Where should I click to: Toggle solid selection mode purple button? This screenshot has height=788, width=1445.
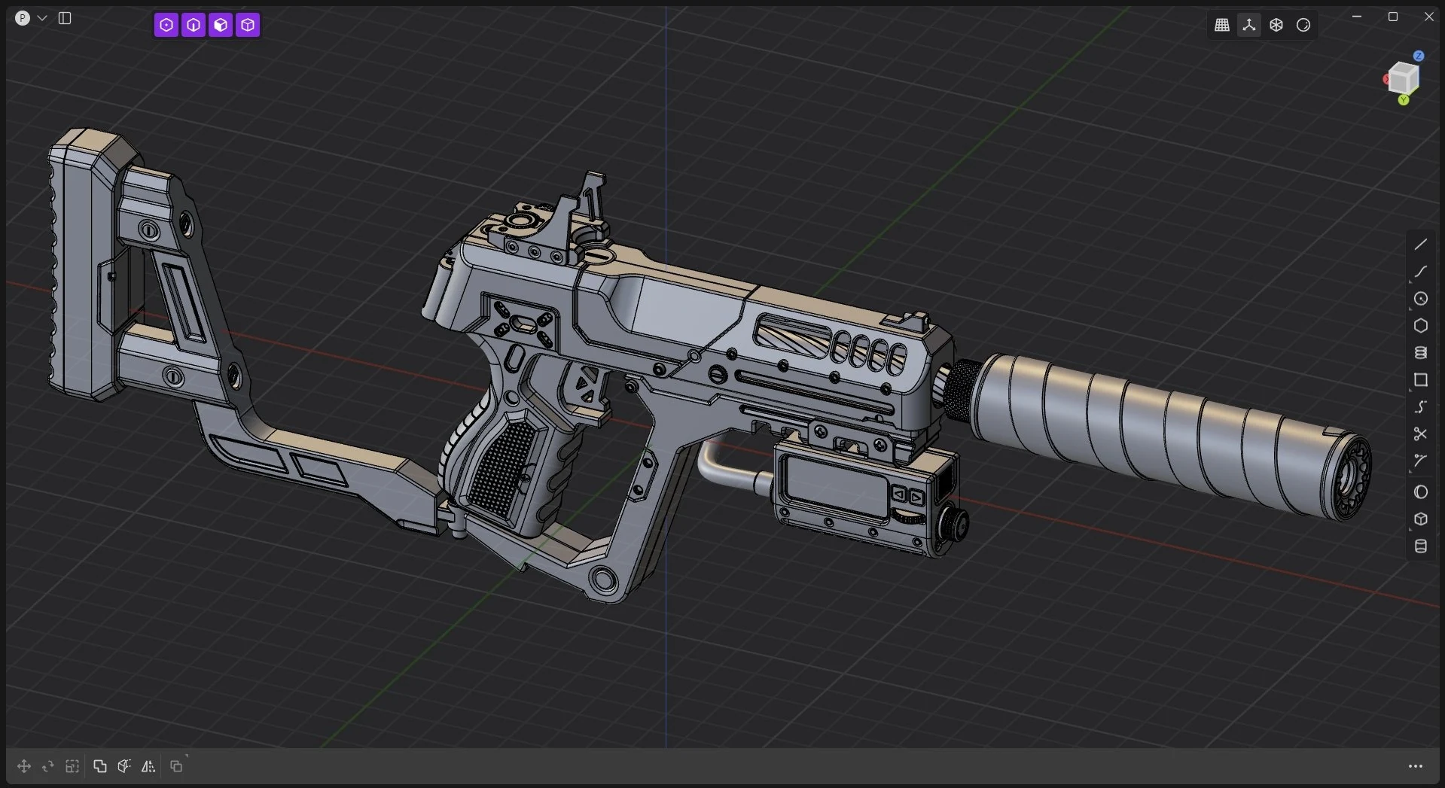[248, 25]
